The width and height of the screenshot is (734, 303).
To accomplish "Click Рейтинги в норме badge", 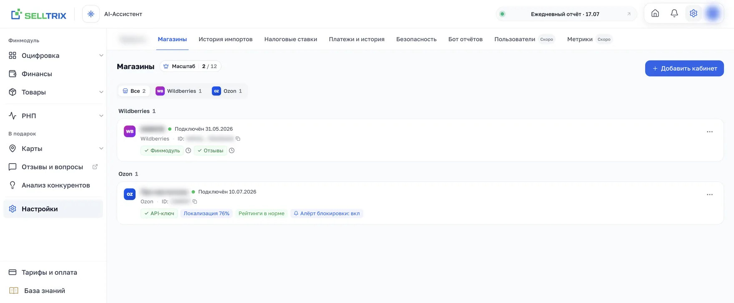I will coord(261,214).
